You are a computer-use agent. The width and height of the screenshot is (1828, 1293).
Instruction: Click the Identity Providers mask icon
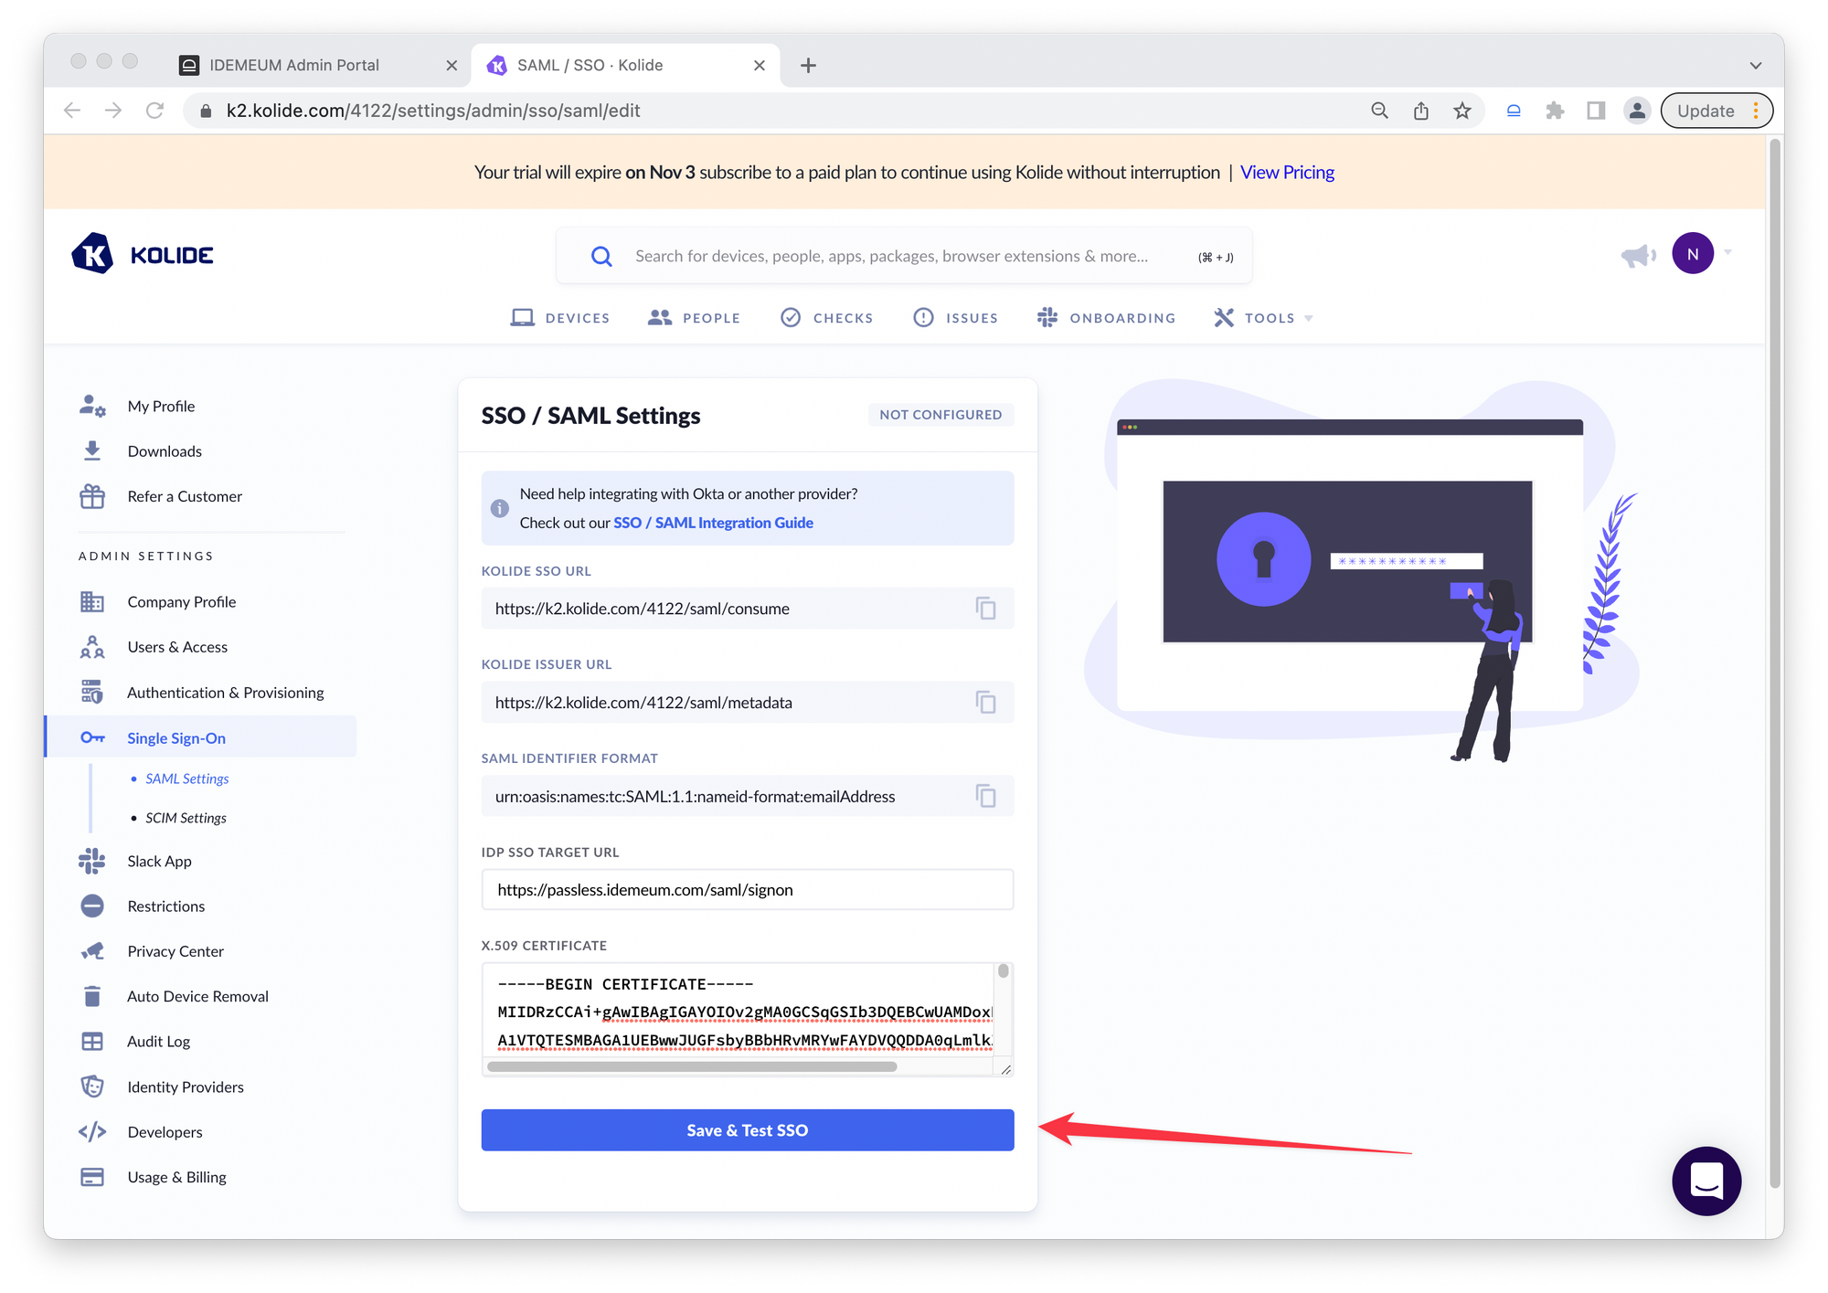(x=92, y=1086)
